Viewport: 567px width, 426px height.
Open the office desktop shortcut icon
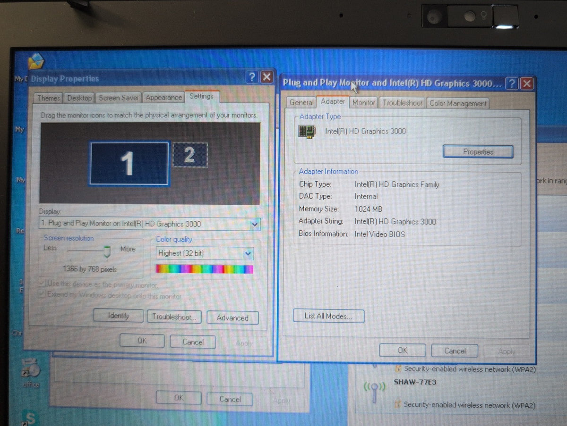click(x=31, y=369)
